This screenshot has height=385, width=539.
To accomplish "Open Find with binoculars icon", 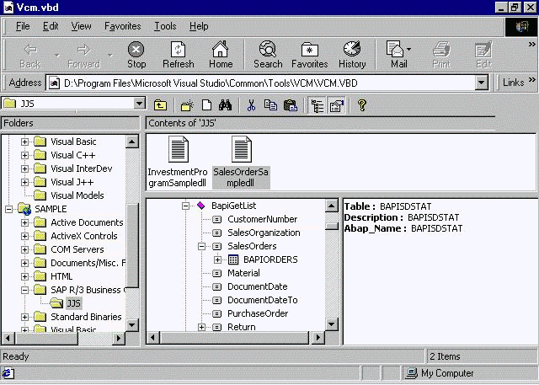I will [x=225, y=105].
